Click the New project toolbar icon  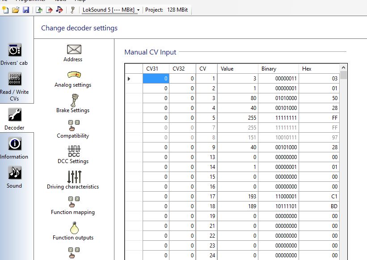point(5,9)
